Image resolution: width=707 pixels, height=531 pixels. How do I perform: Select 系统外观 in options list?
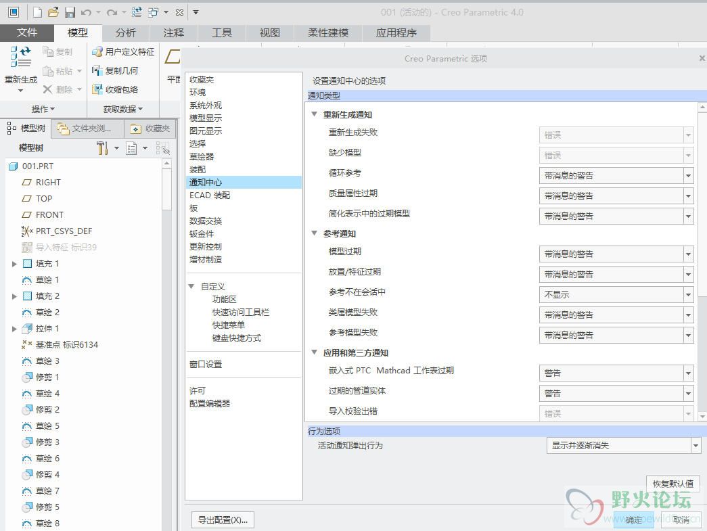(206, 105)
